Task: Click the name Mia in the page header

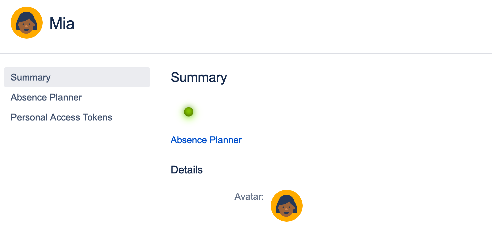Action: (x=62, y=23)
